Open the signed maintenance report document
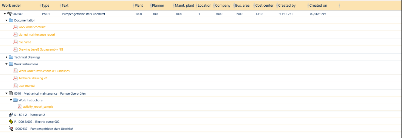Screen dimensions: 402x138 (x=37, y=35)
